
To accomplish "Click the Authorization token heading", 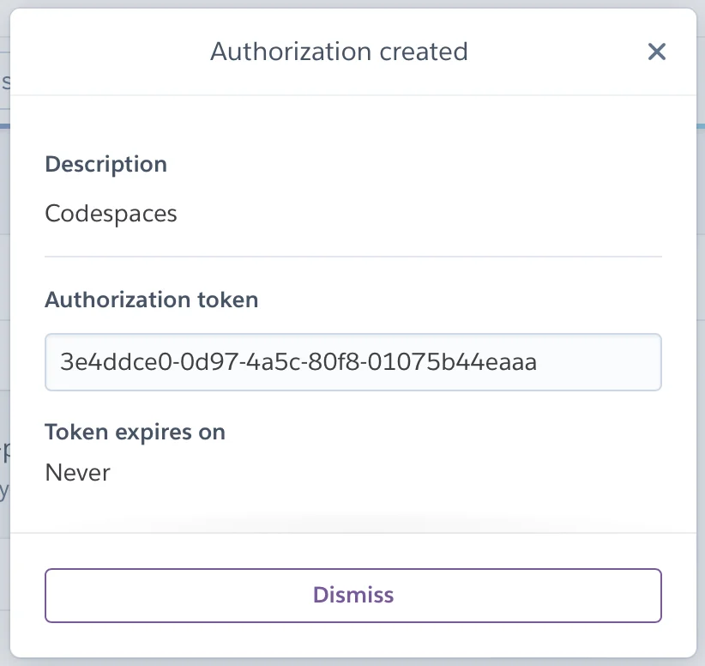I will click(x=151, y=300).
